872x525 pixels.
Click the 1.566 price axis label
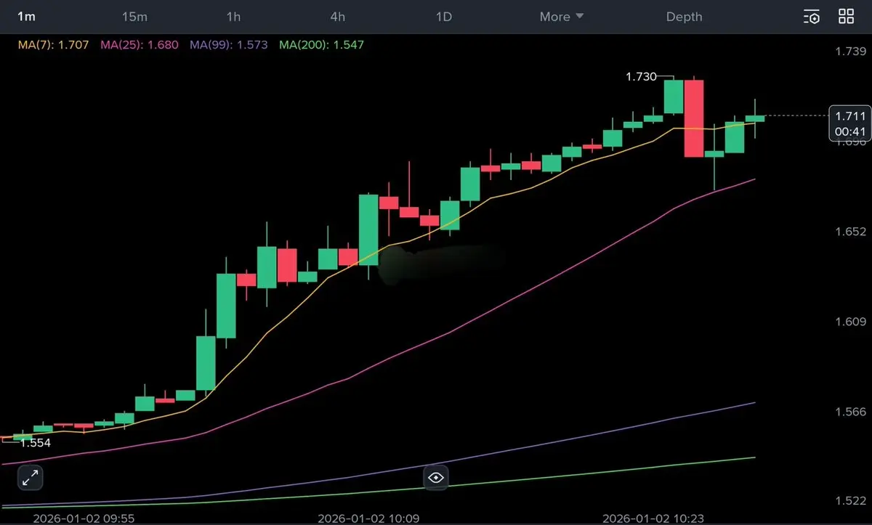(851, 412)
